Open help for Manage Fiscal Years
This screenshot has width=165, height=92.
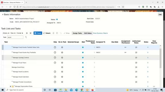pyautogui.click(x=55, y=63)
